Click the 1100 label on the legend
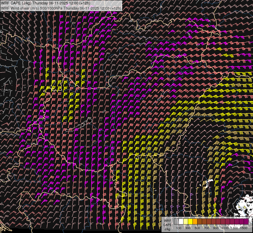Screen dimensions: 253x233 pyautogui.click(x=225, y=228)
